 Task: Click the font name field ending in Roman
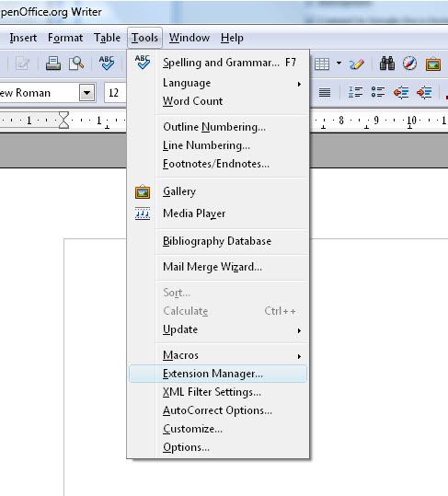coord(40,93)
